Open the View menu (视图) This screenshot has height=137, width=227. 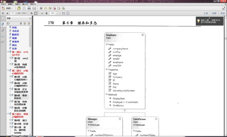(18, 4)
